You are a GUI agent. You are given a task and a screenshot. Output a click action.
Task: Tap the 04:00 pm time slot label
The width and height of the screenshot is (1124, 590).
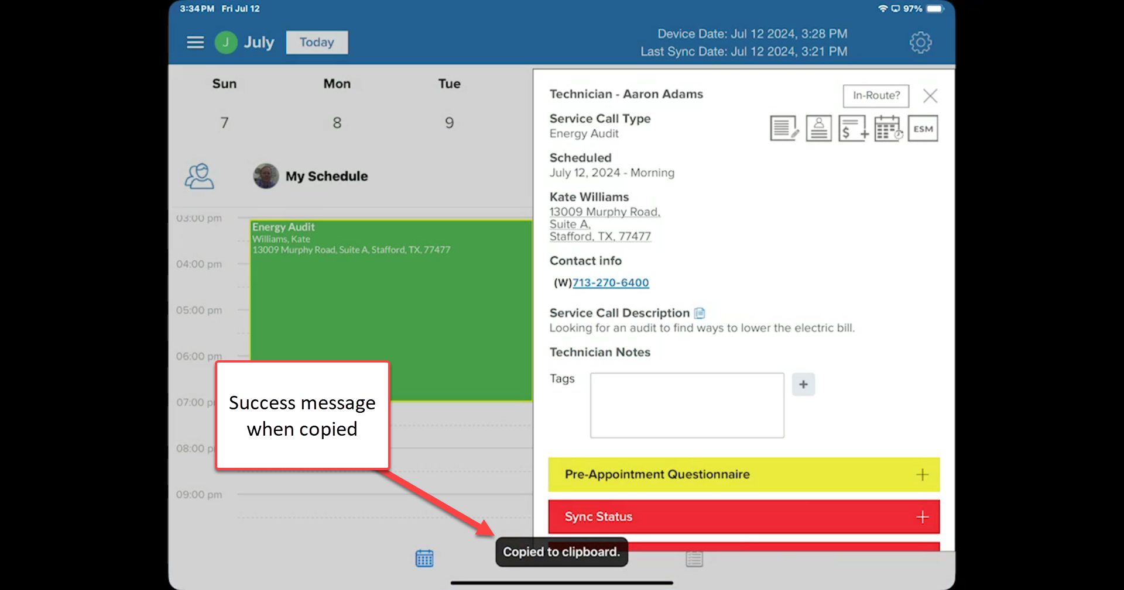(x=199, y=264)
